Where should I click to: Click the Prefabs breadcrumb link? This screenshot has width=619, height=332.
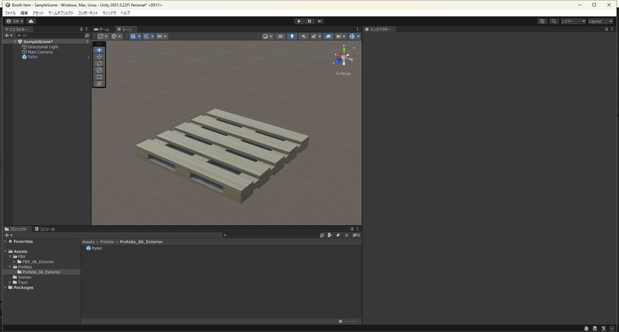107,242
